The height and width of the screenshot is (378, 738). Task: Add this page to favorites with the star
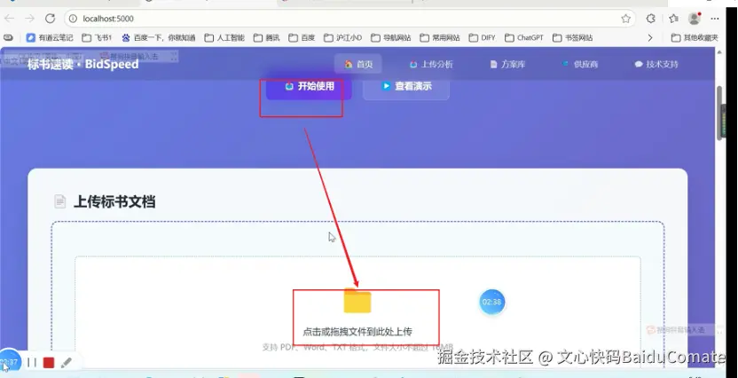(x=625, y=19)
